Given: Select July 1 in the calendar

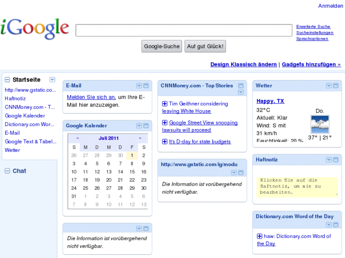Looking at the screenshot, I should (x=132, y=155).
